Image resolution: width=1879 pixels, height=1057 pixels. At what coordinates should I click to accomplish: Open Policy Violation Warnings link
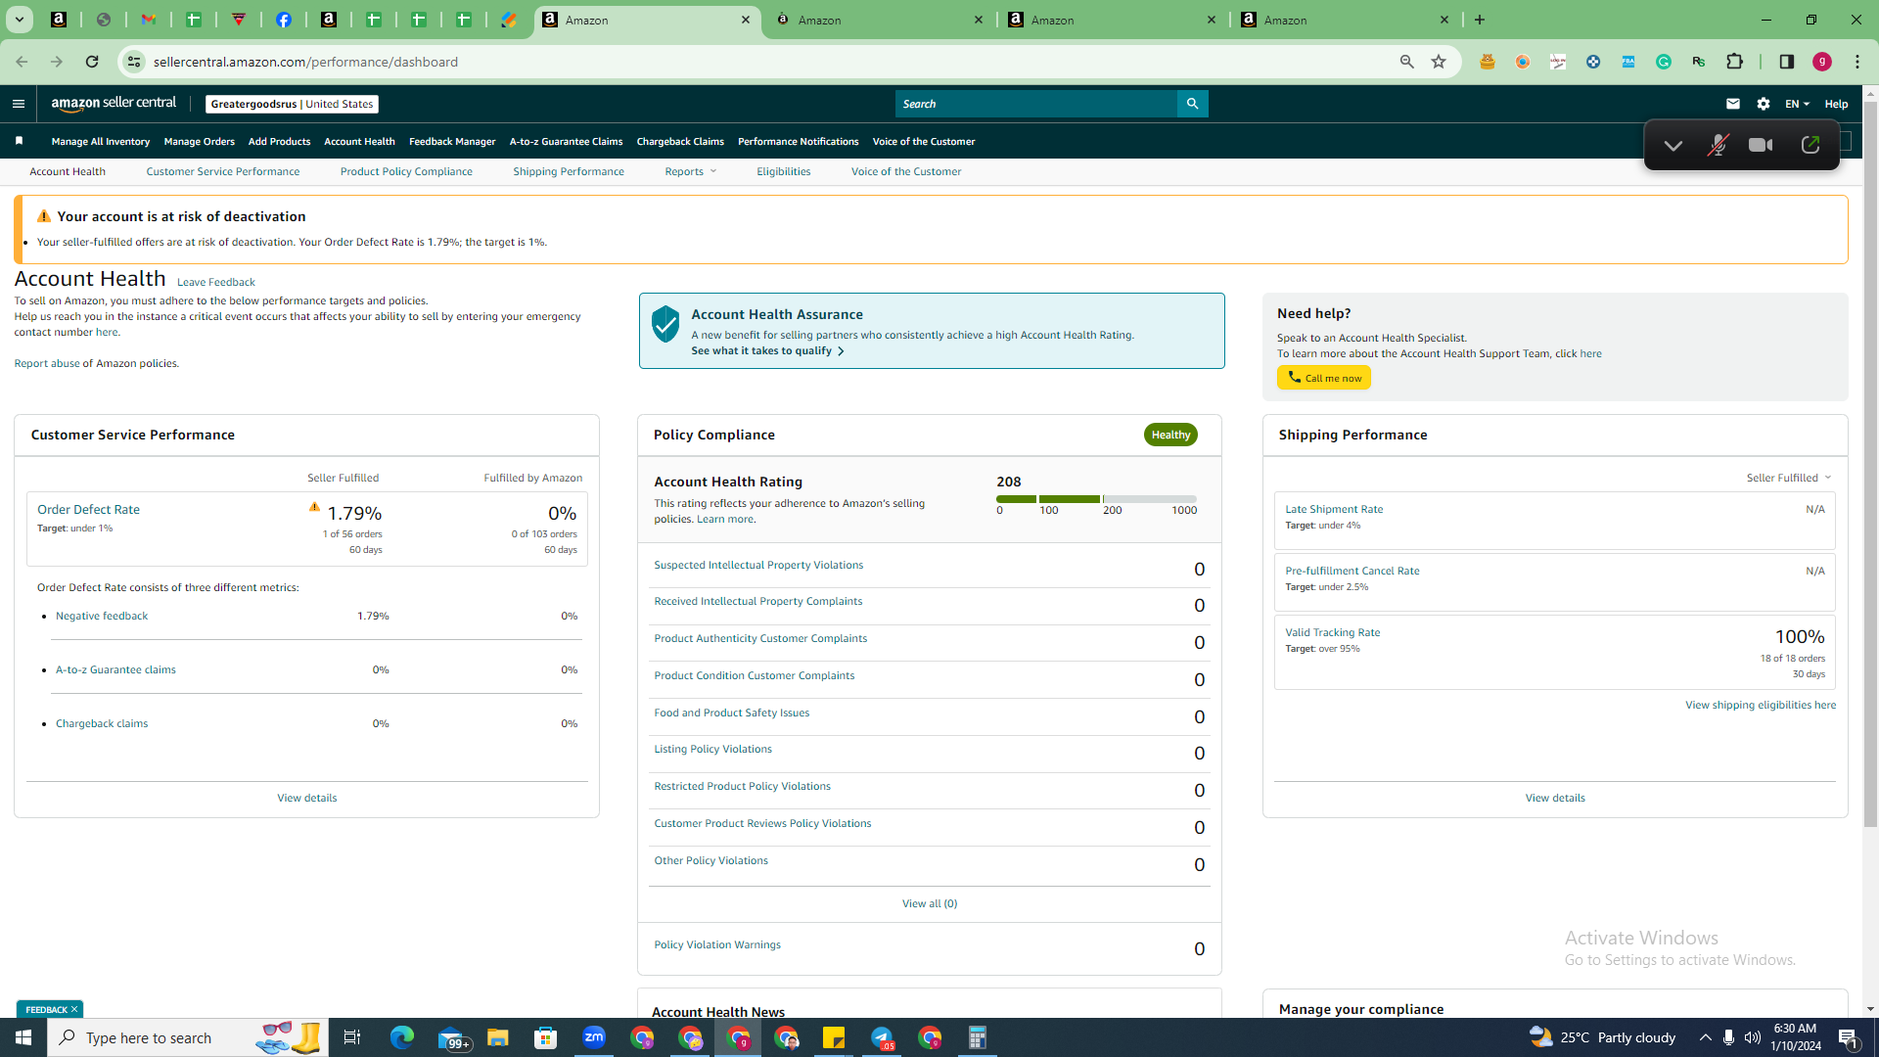coord(716,944)
